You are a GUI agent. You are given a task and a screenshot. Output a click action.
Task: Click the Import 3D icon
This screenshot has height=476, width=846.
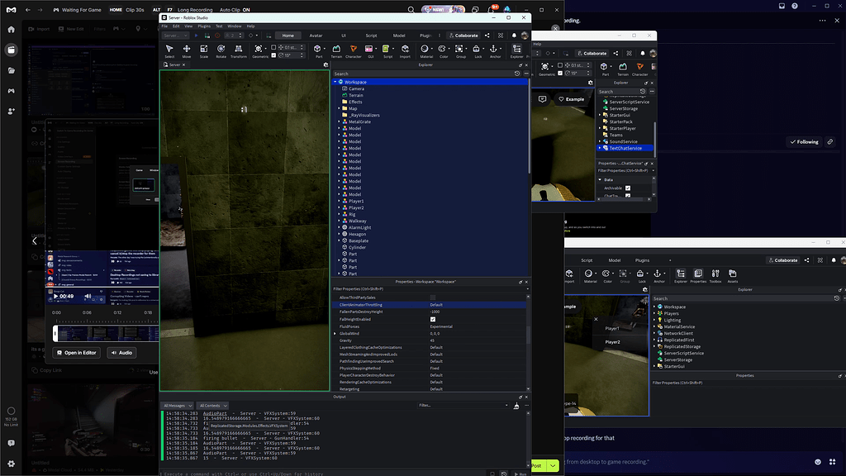[405, 49]
